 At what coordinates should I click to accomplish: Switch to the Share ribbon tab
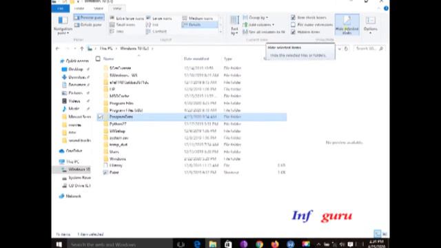[98, 8]
